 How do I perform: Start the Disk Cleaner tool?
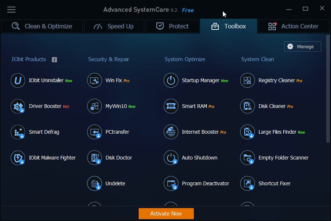click(x=270, y=106)
